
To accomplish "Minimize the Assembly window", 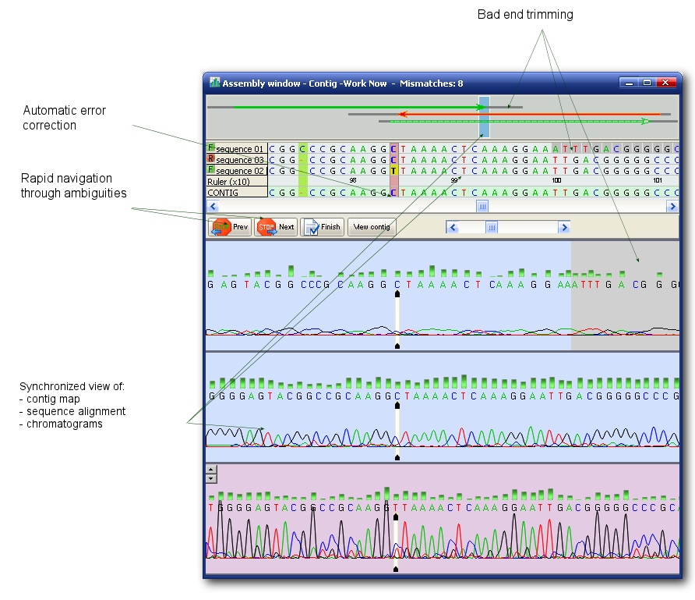I will (x=629, y=83).
